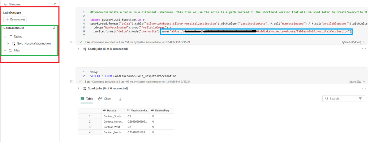Switch to the Table results tab
Viewport: 370px width, 142px height.
click(87, 99)
